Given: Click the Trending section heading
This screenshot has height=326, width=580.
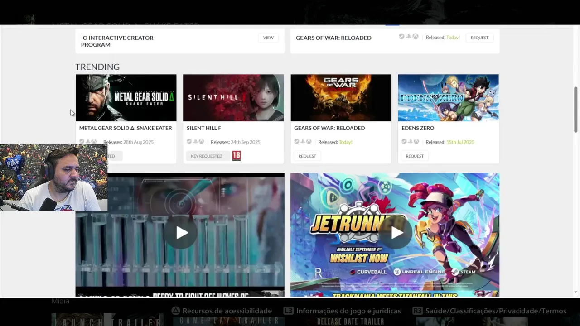Looking at the screenshot, I should coord(97,67).
